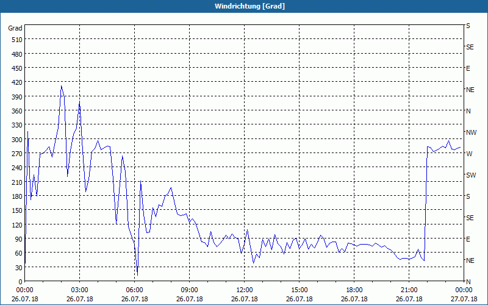
Task: Pick the 390 degree axis label
Action: pos(17,97)
